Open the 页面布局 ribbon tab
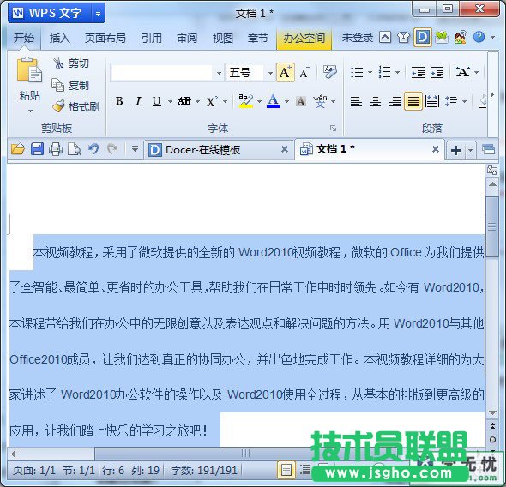This screenshot has width=506, height=487. pyautogui.click(x=105, y=39)
